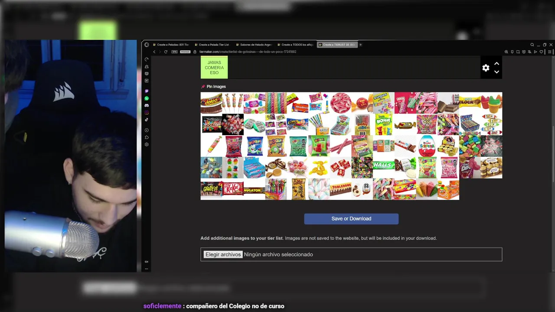Select the Toblerone thumbnail

coord(340,189)
